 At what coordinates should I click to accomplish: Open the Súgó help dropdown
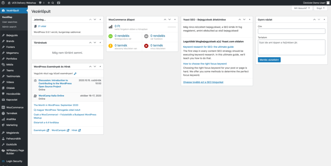320,8
